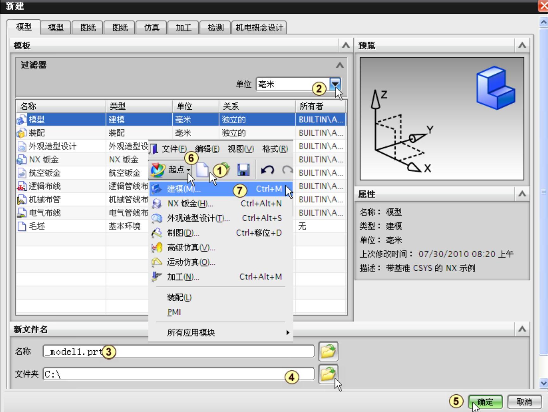This screenshot has height=412, width=548.
Task: Click the 起点 start globe icon
Action: [x=158, y=170]
